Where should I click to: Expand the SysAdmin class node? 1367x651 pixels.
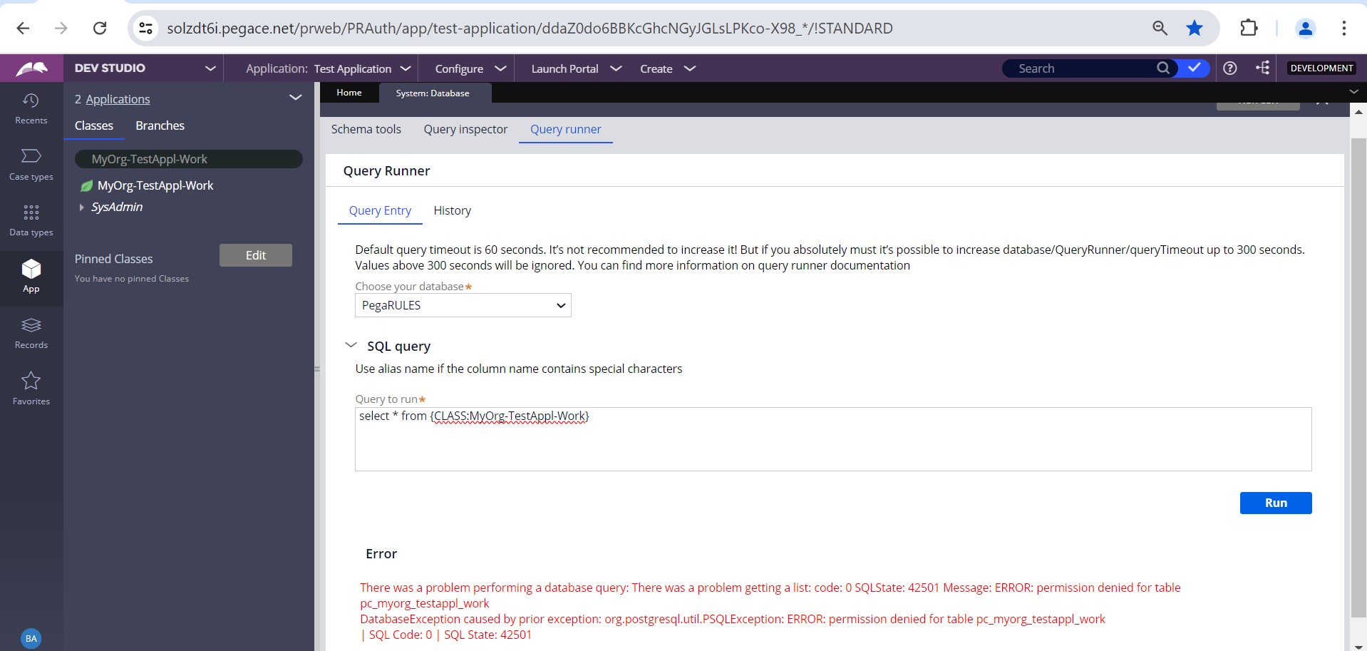[x=82, y=207]
